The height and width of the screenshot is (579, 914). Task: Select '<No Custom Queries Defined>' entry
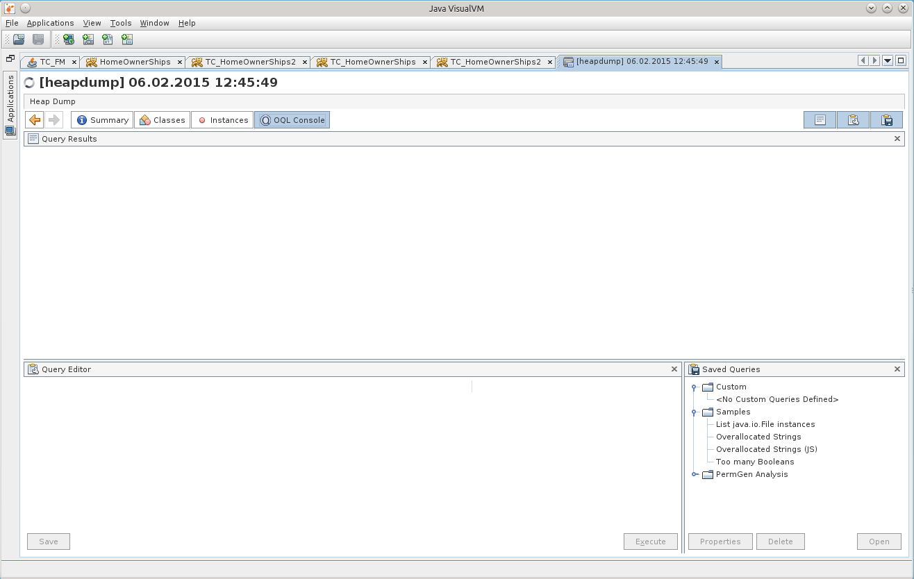(777, 400)
